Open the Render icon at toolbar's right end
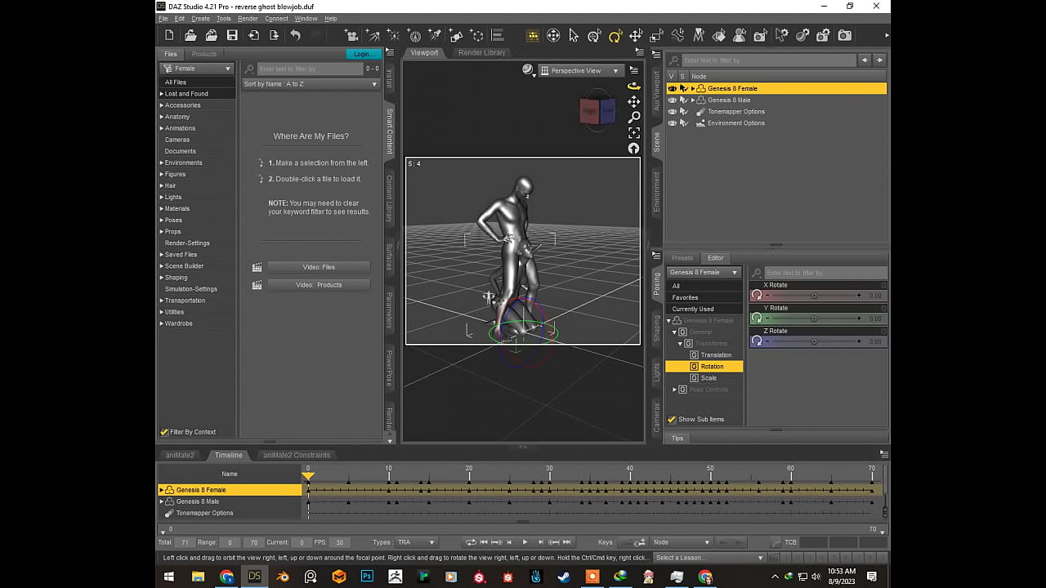Viewport: 1046px width, 588px height. pos(845,35)
